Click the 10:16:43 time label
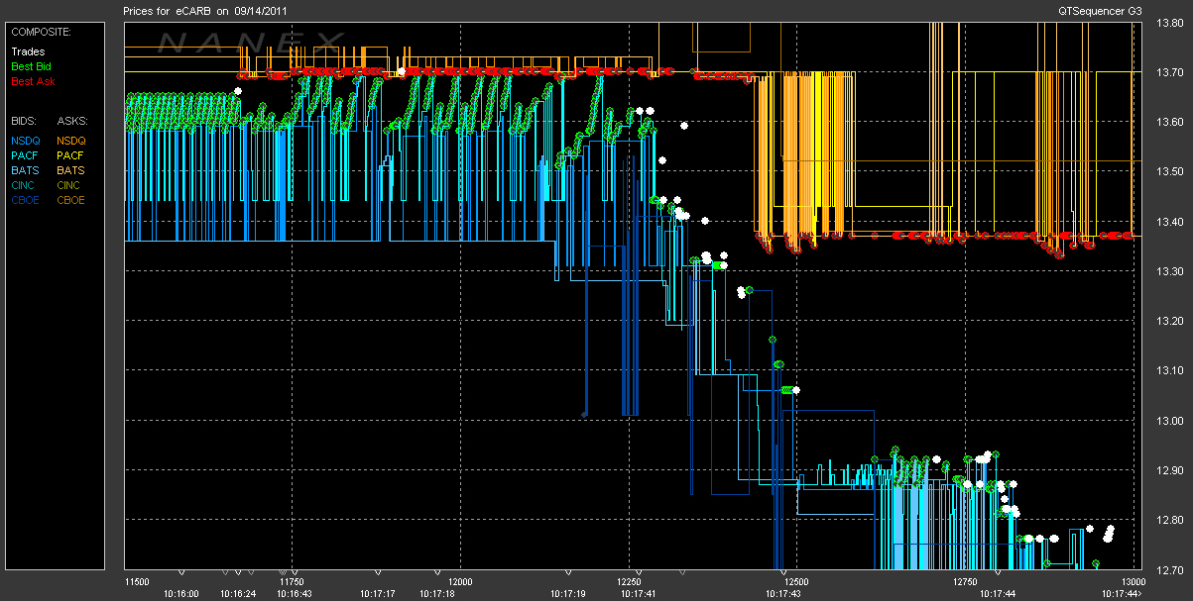 point(295,594)
